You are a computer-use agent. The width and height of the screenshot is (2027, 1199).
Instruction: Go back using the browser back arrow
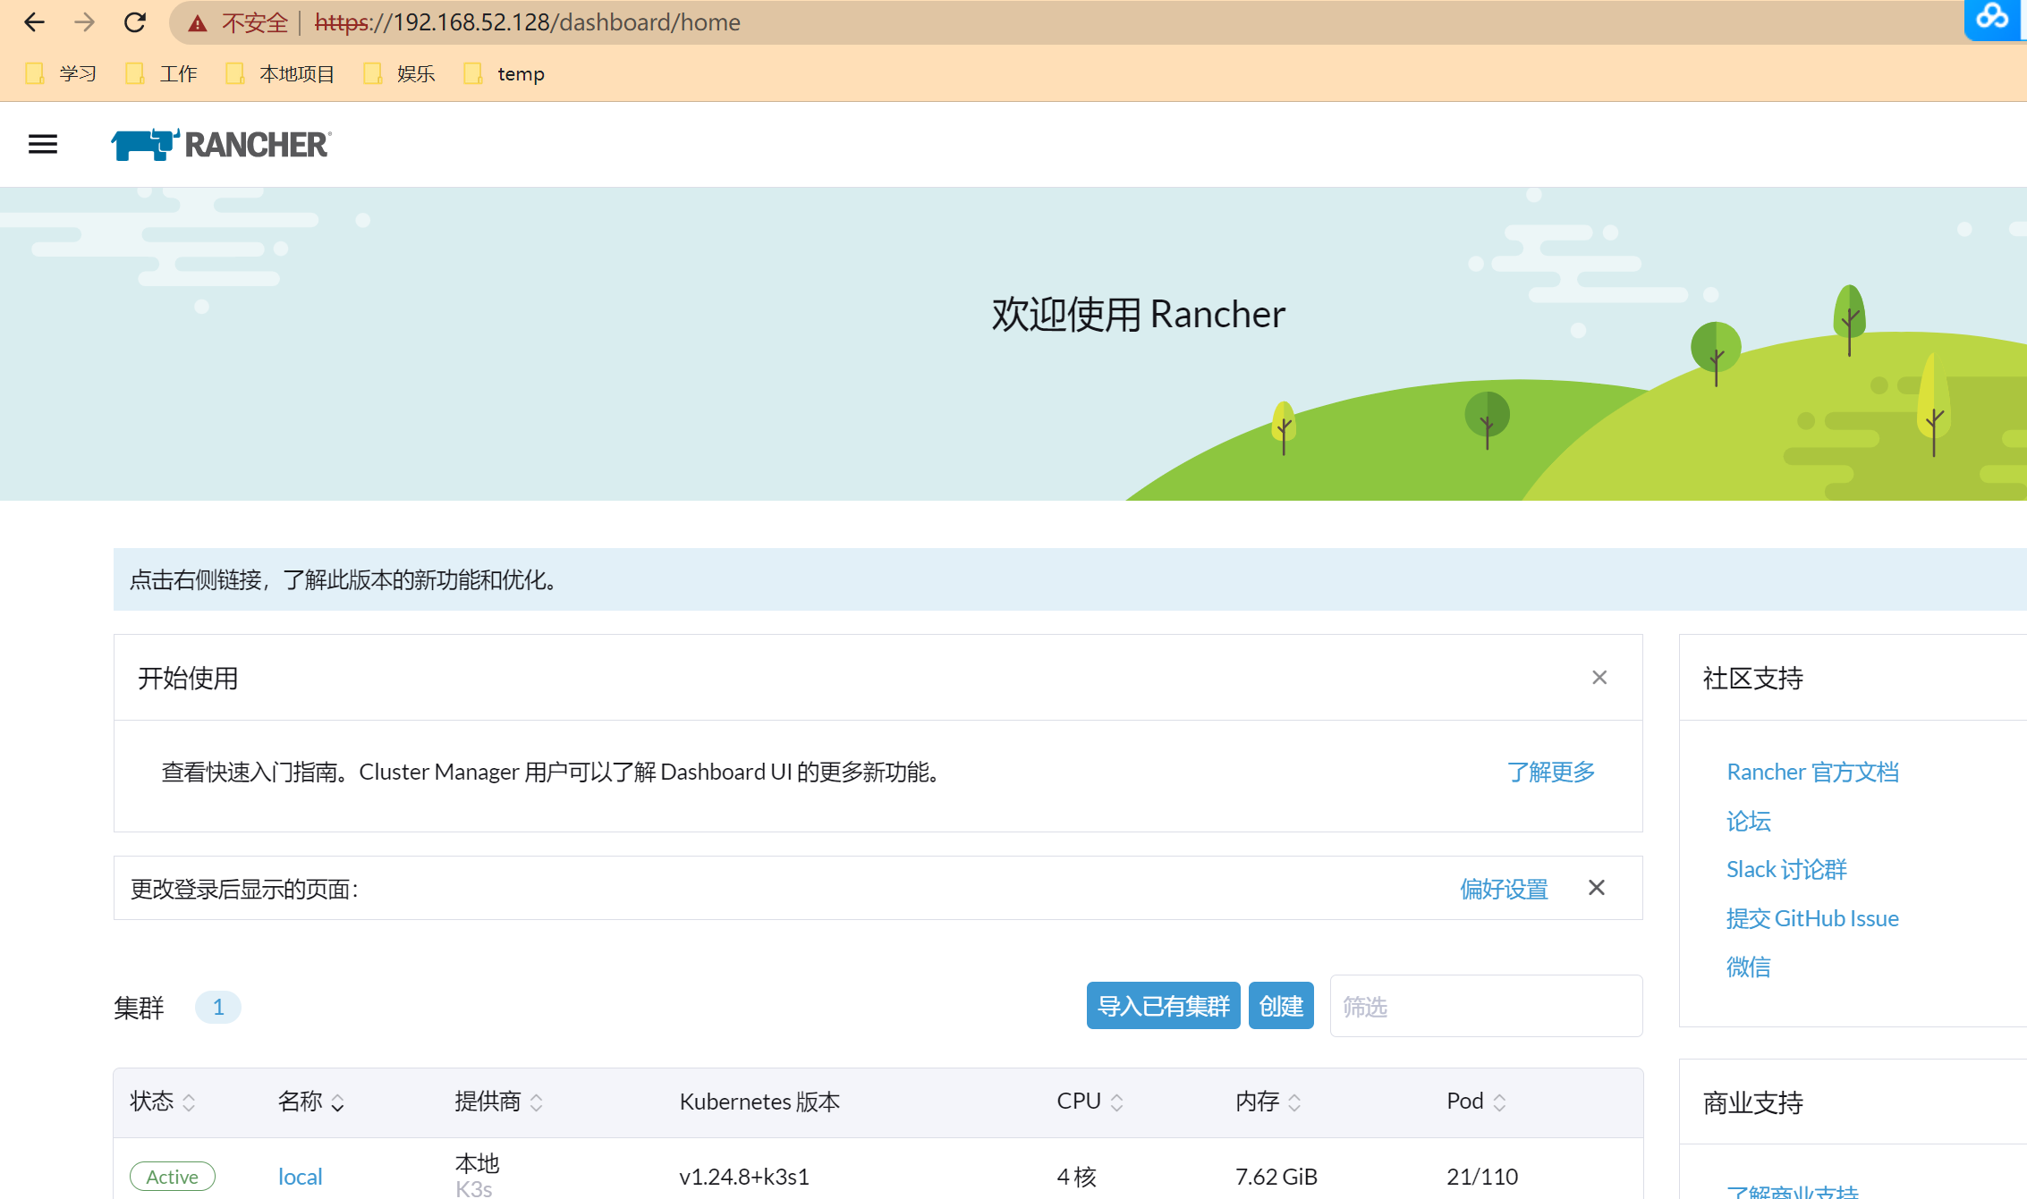coord(34,22)
